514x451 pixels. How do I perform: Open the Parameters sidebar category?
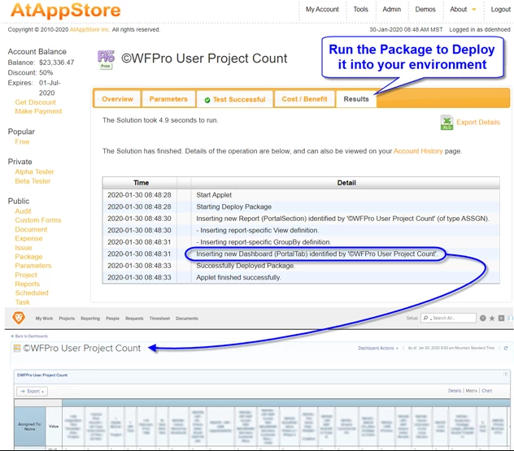point(33,266)
